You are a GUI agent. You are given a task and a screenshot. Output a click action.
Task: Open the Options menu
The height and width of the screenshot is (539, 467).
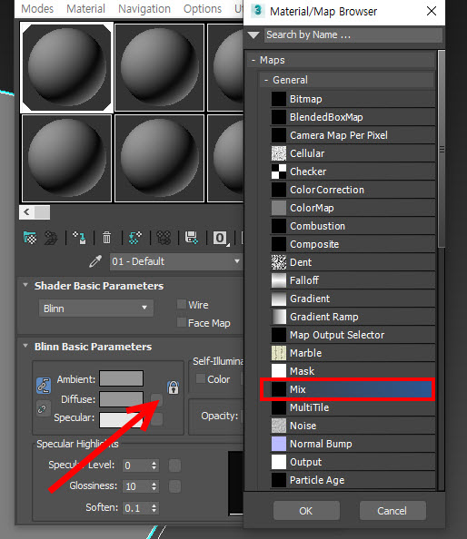pyautogui.click(x=203, y=8)
